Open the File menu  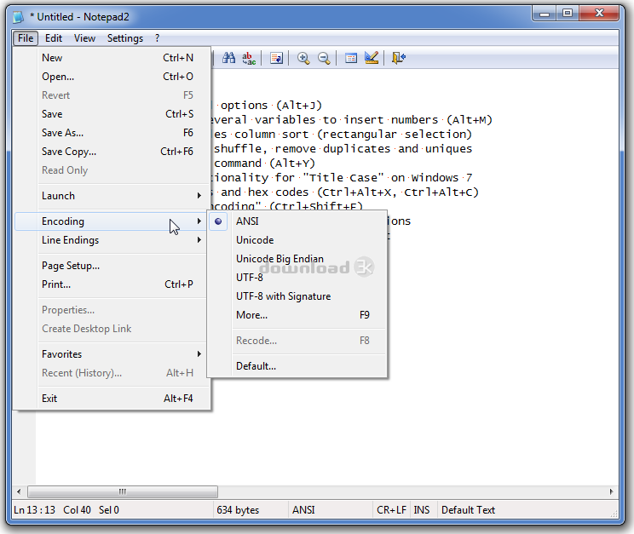click(x=26, y=38)
